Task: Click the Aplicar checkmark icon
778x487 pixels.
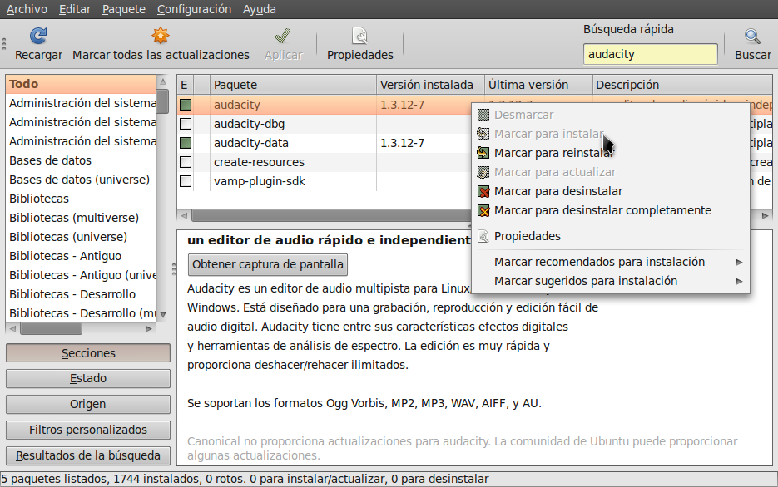Action: tap(283, 36)
